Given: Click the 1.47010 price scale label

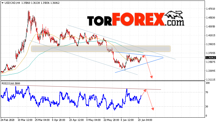Looking at the screenshot, I should [x=211, y=9].
